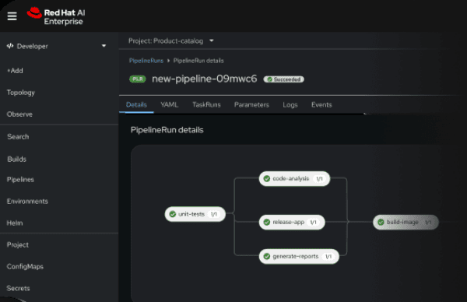467x302 pixels.
Task: Expand the Developer perspective switcher arrow
Action: 104,46
